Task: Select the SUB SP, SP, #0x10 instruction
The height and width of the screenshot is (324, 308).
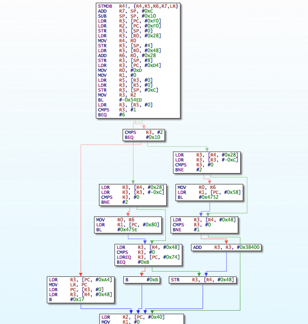Action: [x=127, y=16]
